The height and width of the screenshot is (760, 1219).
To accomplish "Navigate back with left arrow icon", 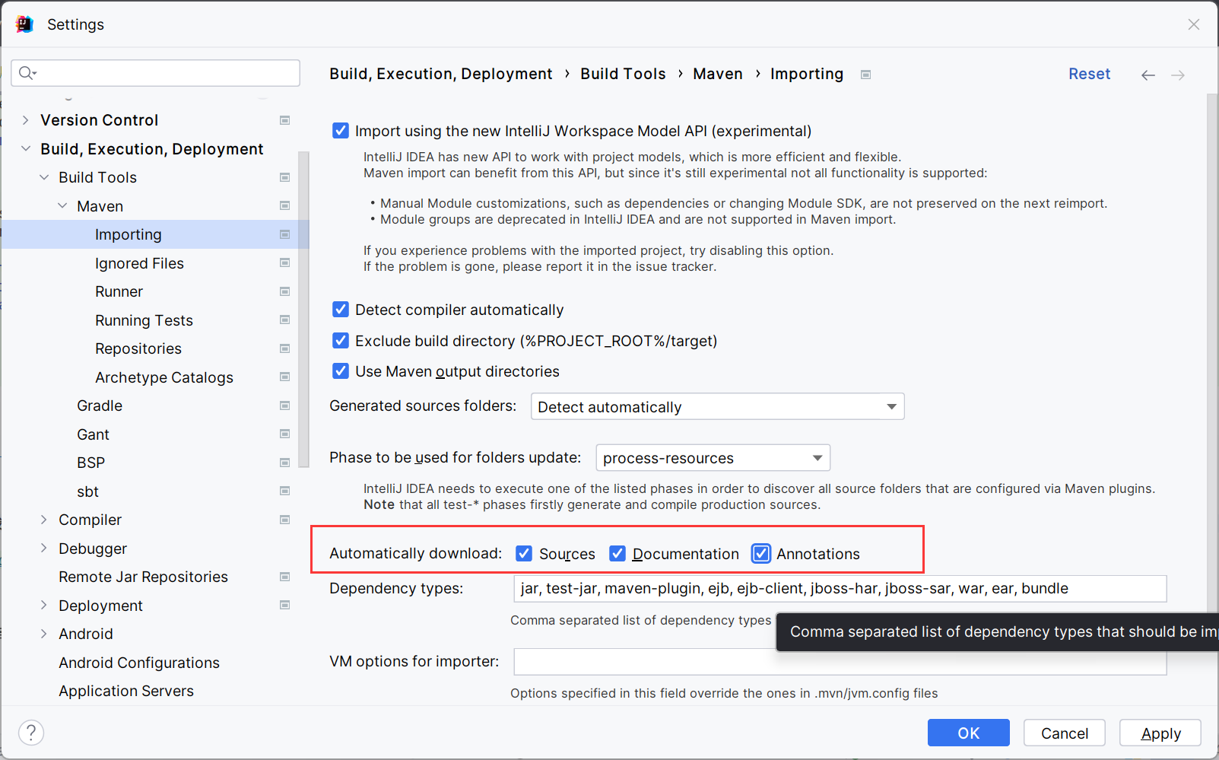I will click(1148, 75).
